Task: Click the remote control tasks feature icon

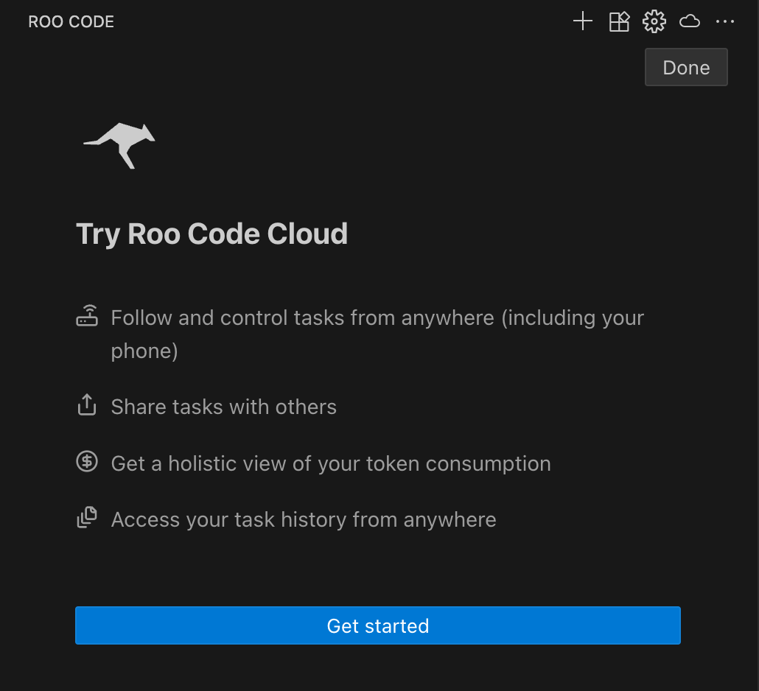Action: [x=88, y=315]
